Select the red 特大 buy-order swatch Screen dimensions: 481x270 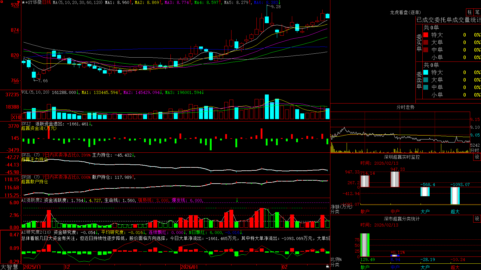coord(426,35)
